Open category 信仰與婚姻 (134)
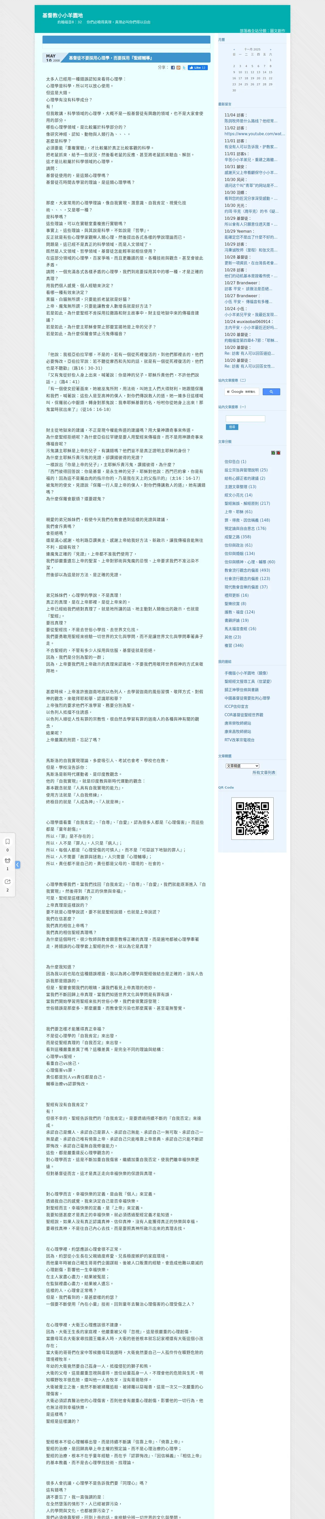 (239, 553)
